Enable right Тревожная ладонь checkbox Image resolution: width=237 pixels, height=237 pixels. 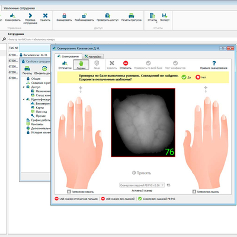[x=194, y=191]
